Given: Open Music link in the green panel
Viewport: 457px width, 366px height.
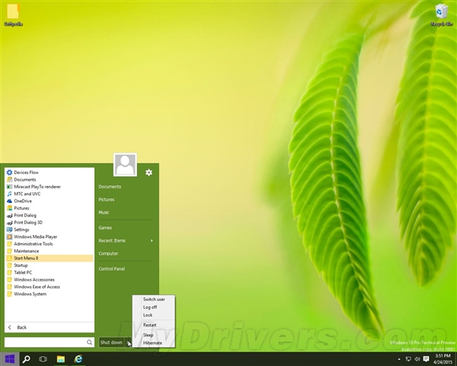Looking at the screenshot, I should tap(104, 213).
